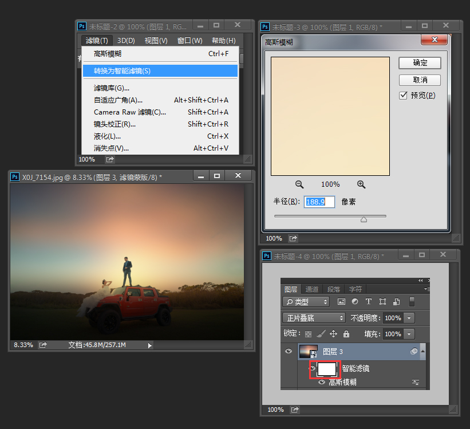
Task: Open the 3D(D) menu
Action: click(126, 41)
